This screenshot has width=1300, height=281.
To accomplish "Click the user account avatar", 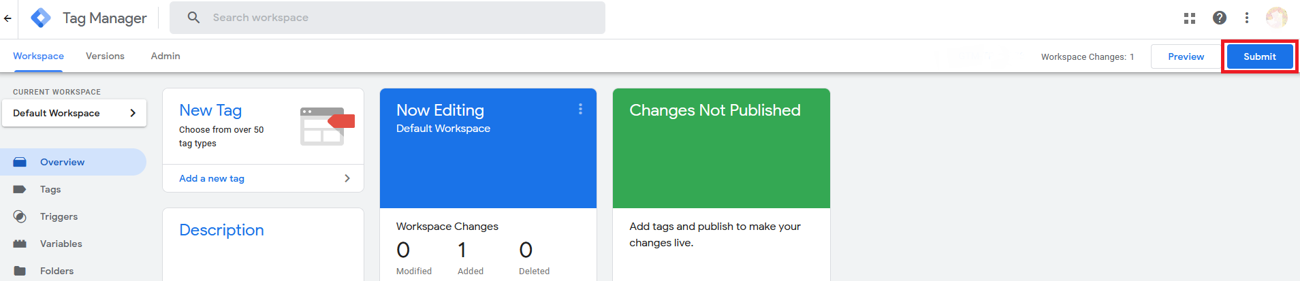I will (1277, 18).
